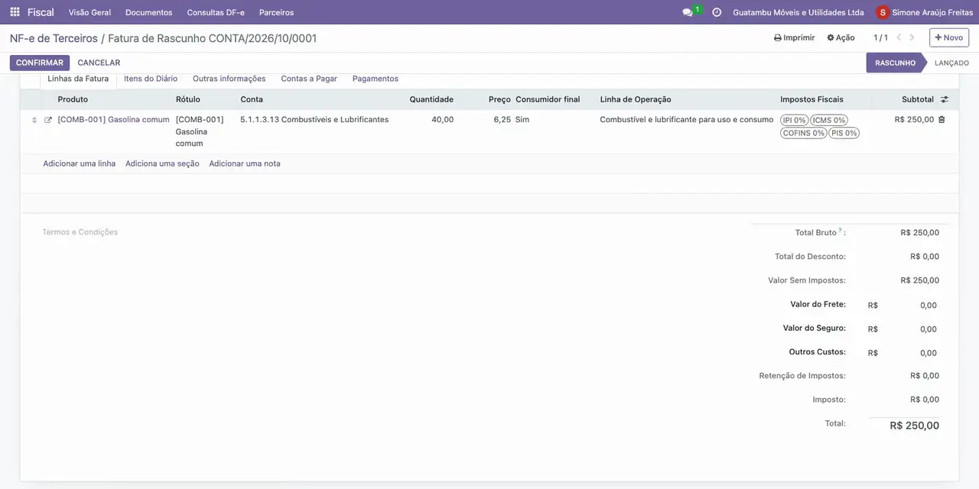This screenshot has height=489, width=979.
Task: Open the activities clock icon
Action: coord(717,12)
